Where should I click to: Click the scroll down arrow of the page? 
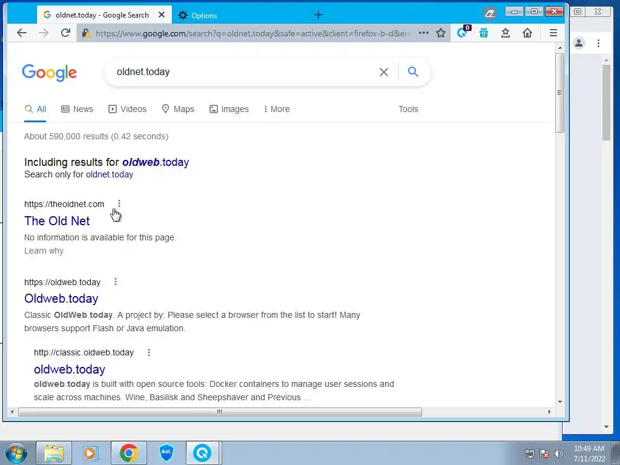pyautogui.click(x=560, y=401)
